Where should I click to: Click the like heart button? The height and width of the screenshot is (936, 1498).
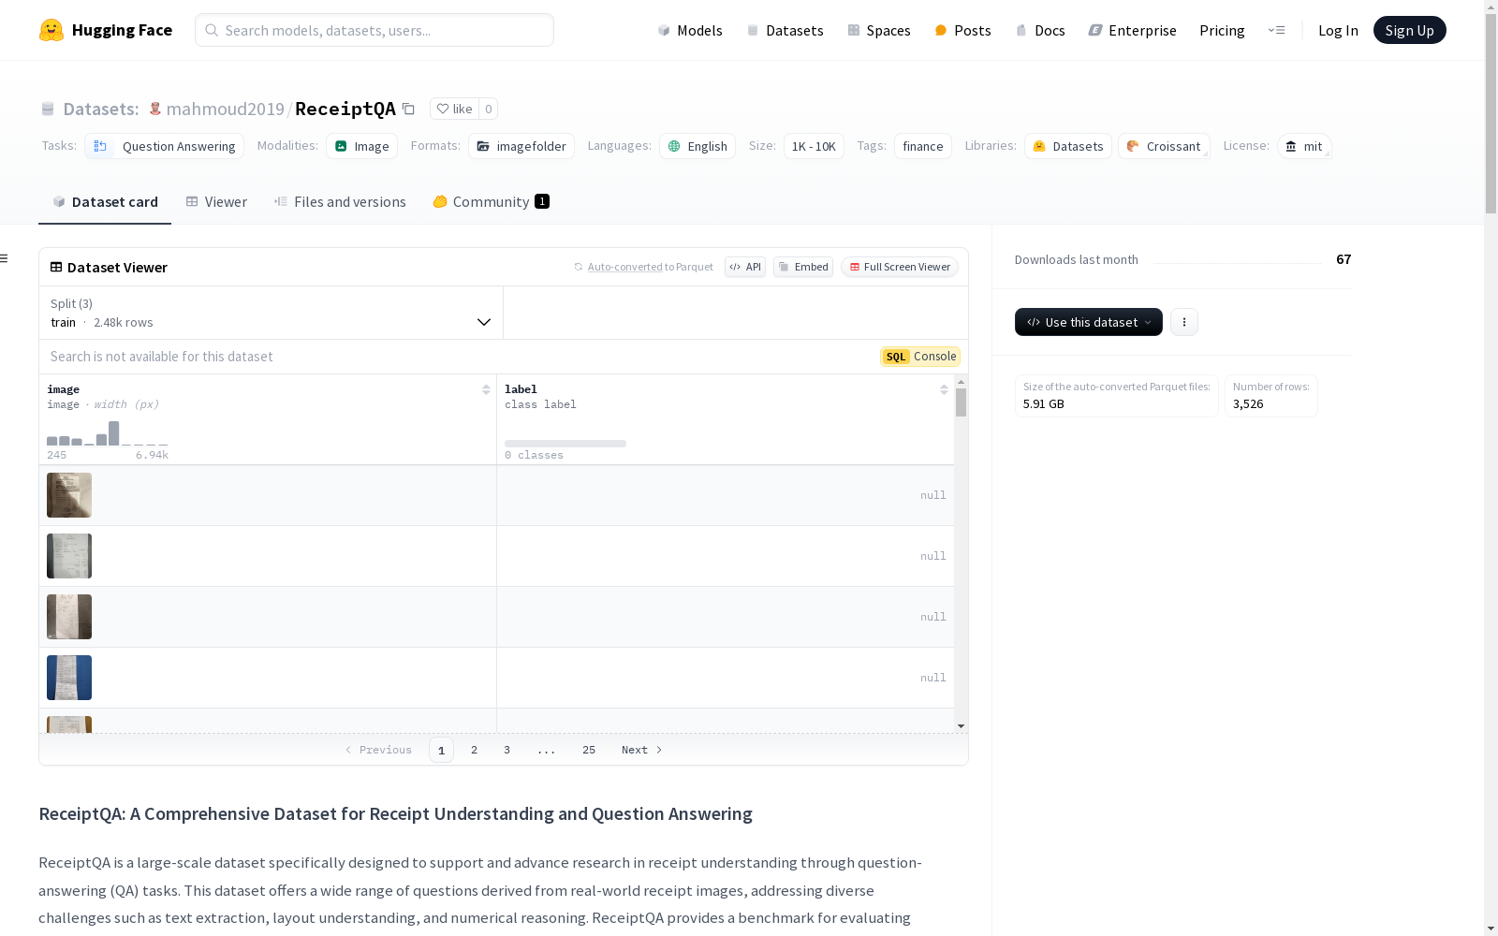point(454,109)
